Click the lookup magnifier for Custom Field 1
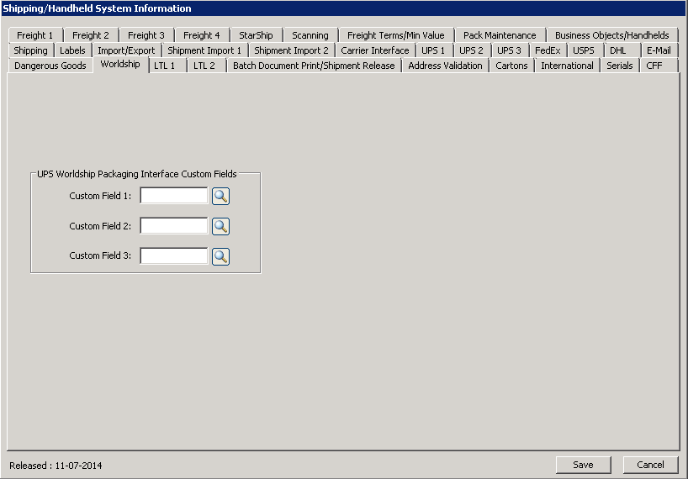 point(220,196)
